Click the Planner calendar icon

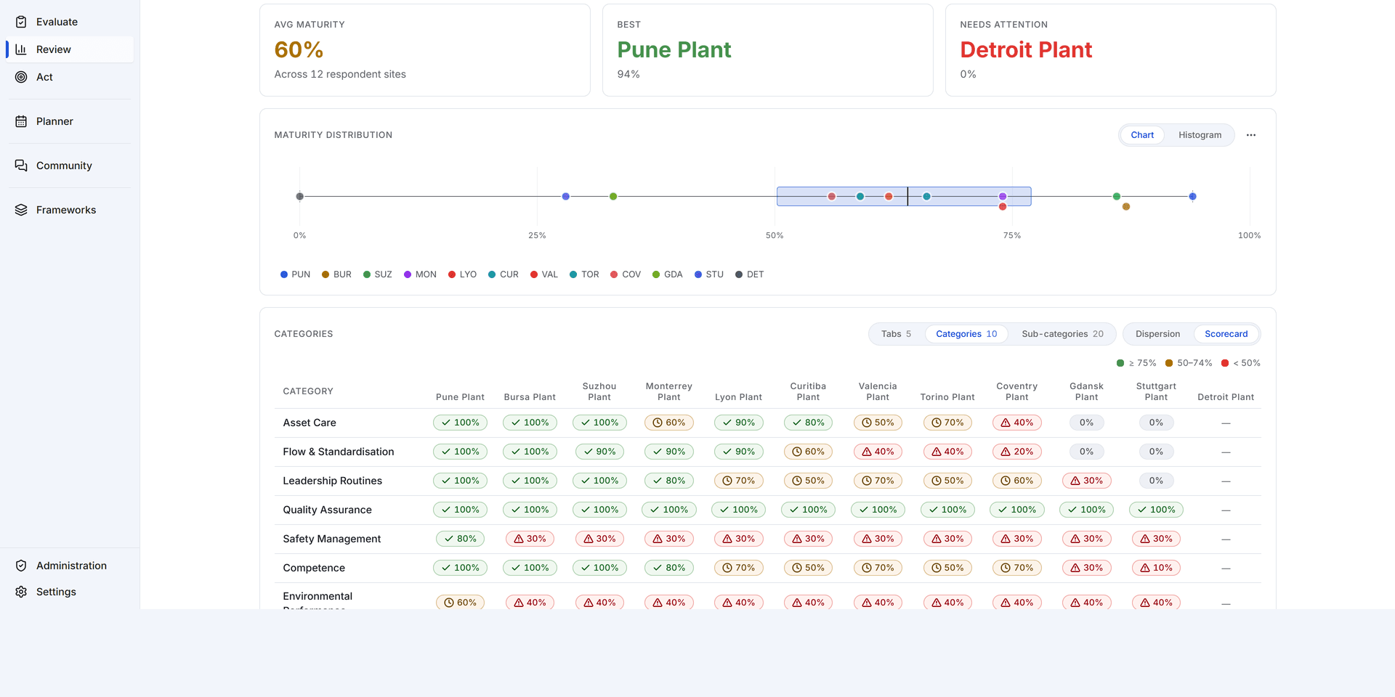click(21, 121)
